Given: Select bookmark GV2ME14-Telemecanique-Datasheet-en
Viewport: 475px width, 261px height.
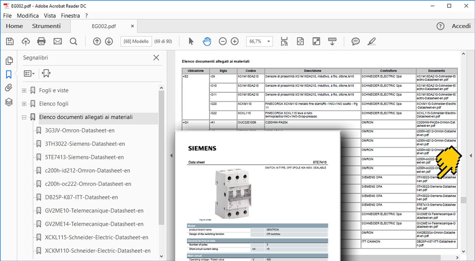Looking at the screenshot, I should point(94,224).
